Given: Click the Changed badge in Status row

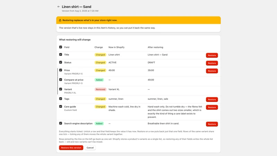Looking at the screenshot, I should click(100, 63).
